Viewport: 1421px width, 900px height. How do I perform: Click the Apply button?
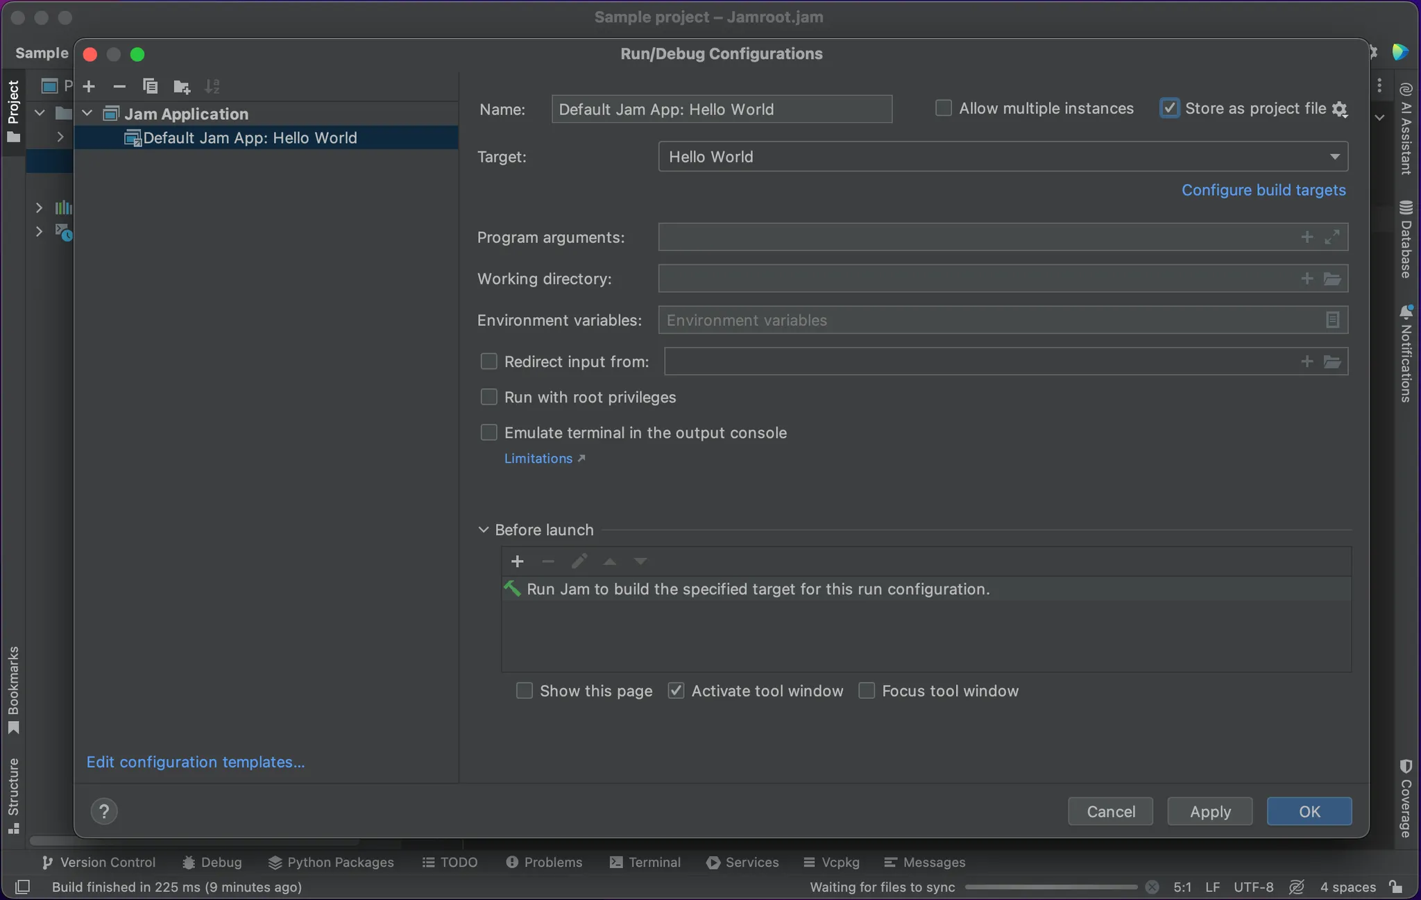tap(1210, 811)
